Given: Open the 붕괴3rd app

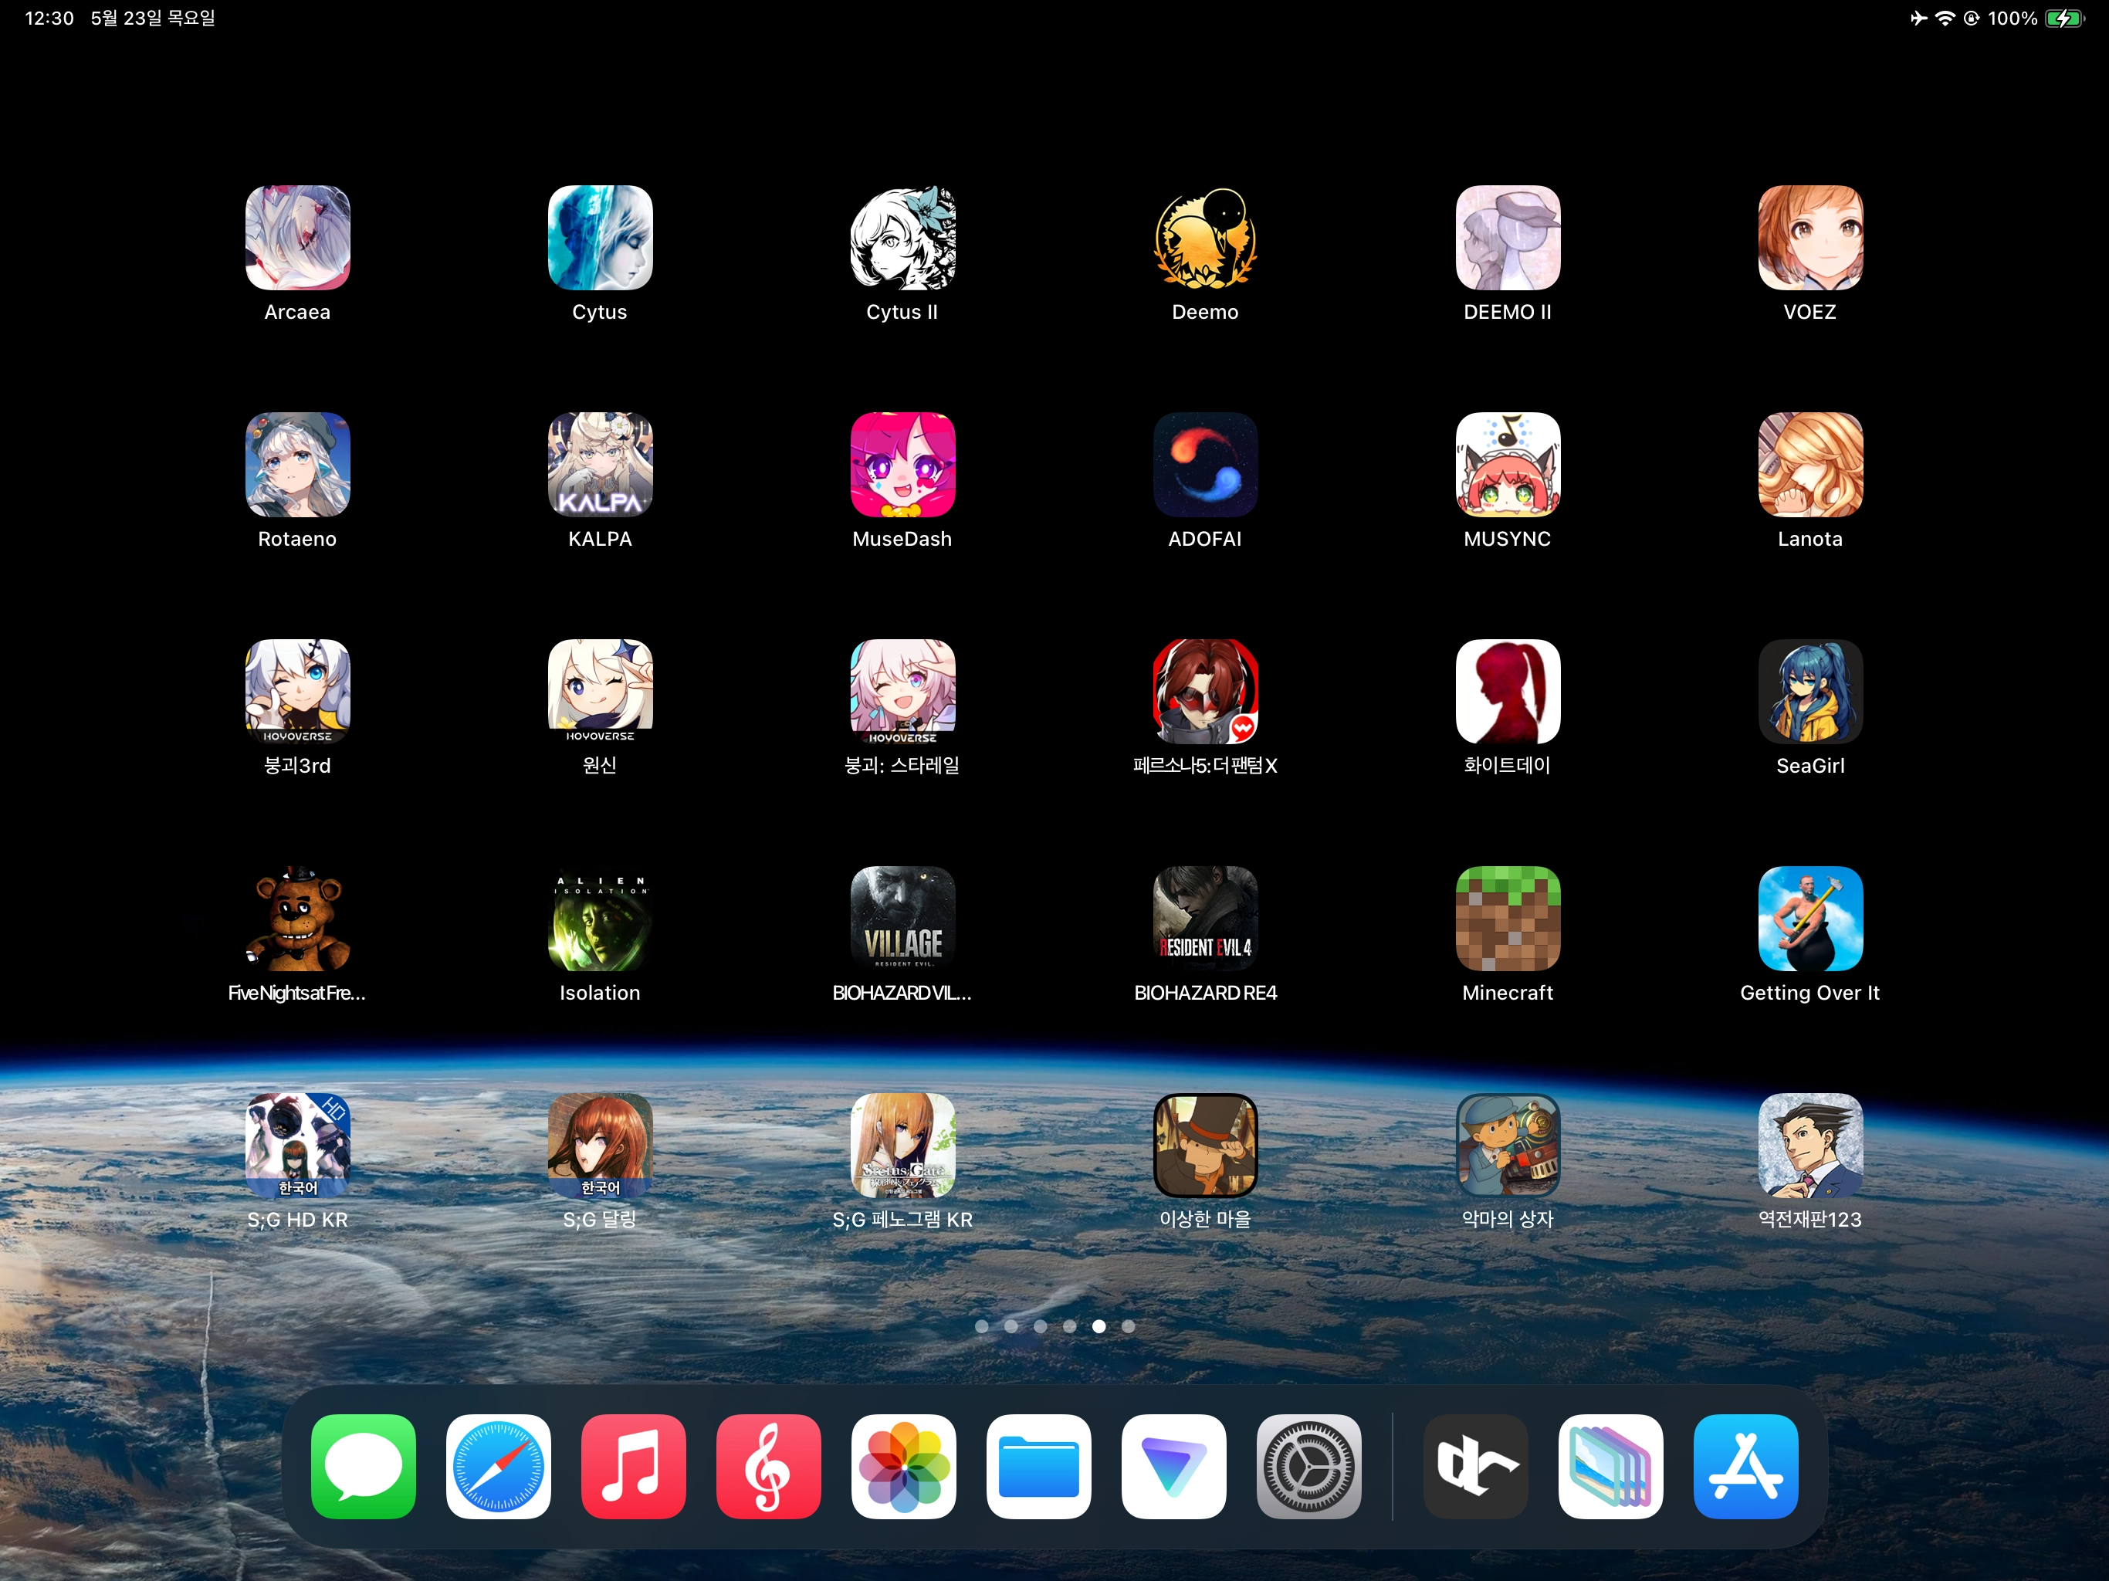Looking at the screenshot, I should [297, 692].
